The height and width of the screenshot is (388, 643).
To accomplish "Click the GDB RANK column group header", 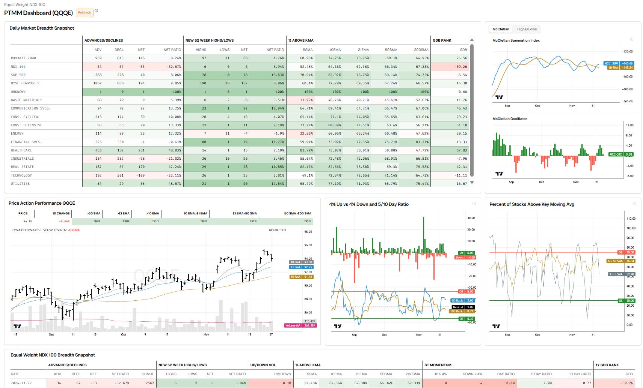I will point(442,40).
